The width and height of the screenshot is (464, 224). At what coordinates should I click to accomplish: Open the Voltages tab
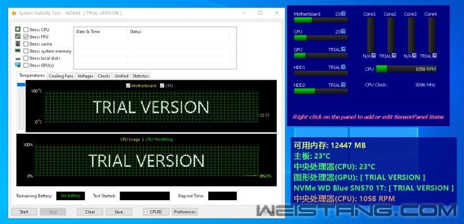coord(85,76)
